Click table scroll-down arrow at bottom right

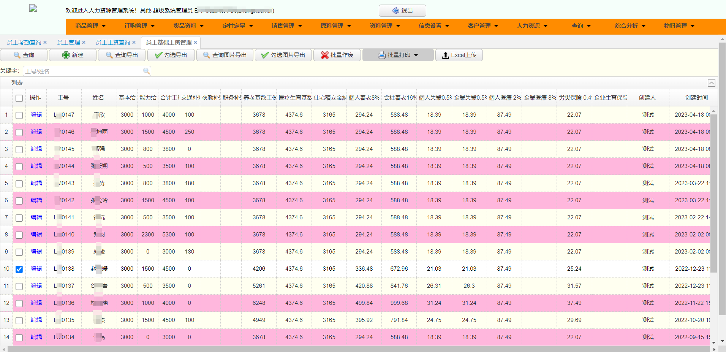click(713, 342)
